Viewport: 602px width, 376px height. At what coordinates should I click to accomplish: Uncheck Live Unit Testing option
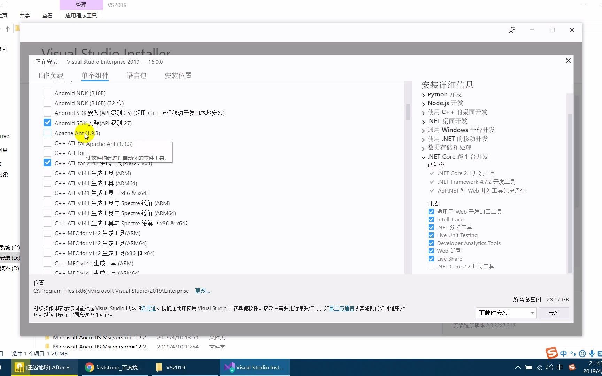point(431,235)
